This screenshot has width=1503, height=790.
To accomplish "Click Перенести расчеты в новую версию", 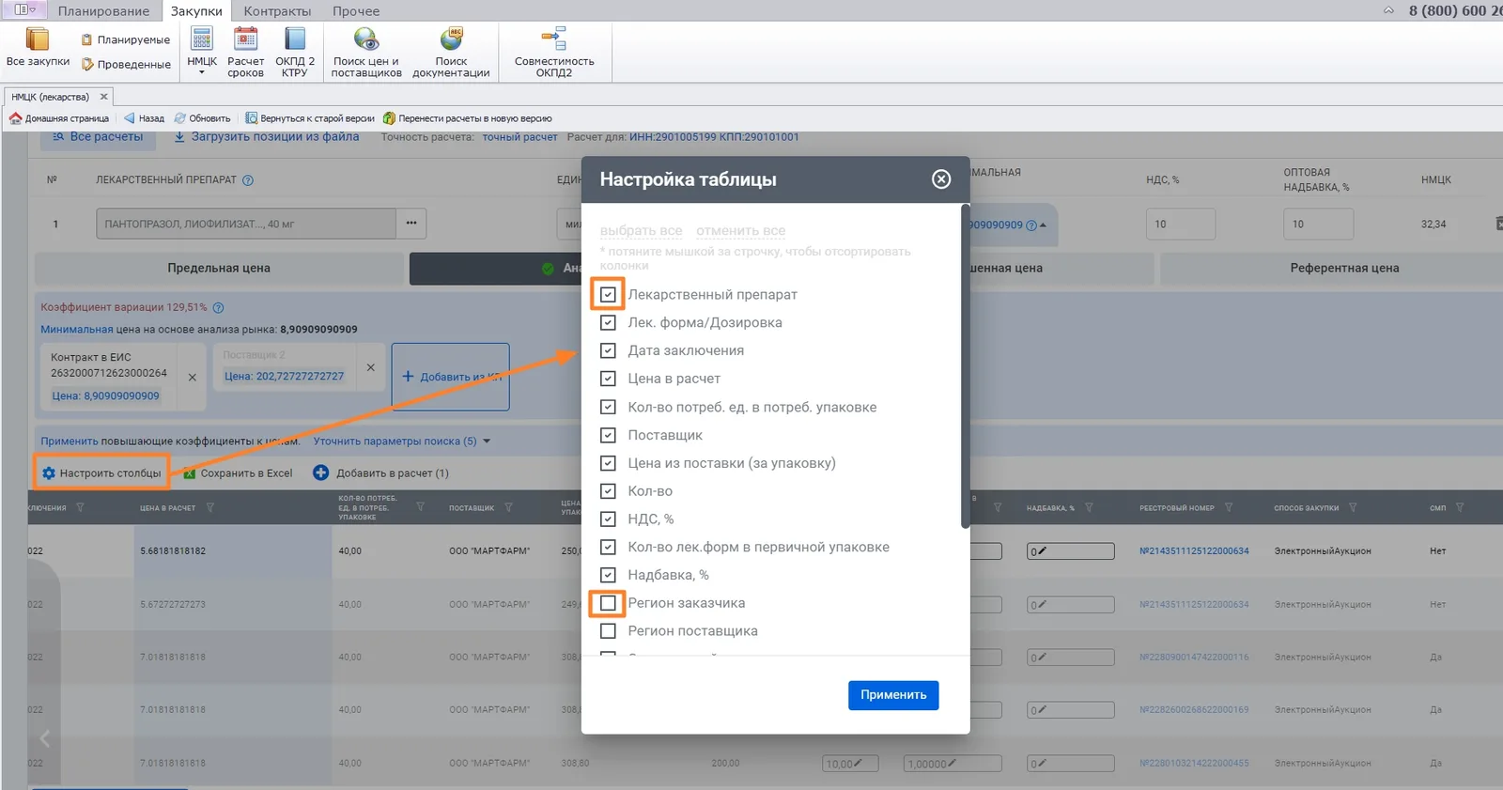I will tap(468, 118).
